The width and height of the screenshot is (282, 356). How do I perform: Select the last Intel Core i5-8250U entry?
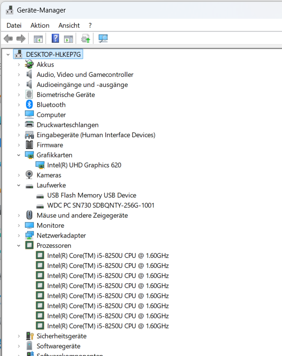(x=108, y=326)
